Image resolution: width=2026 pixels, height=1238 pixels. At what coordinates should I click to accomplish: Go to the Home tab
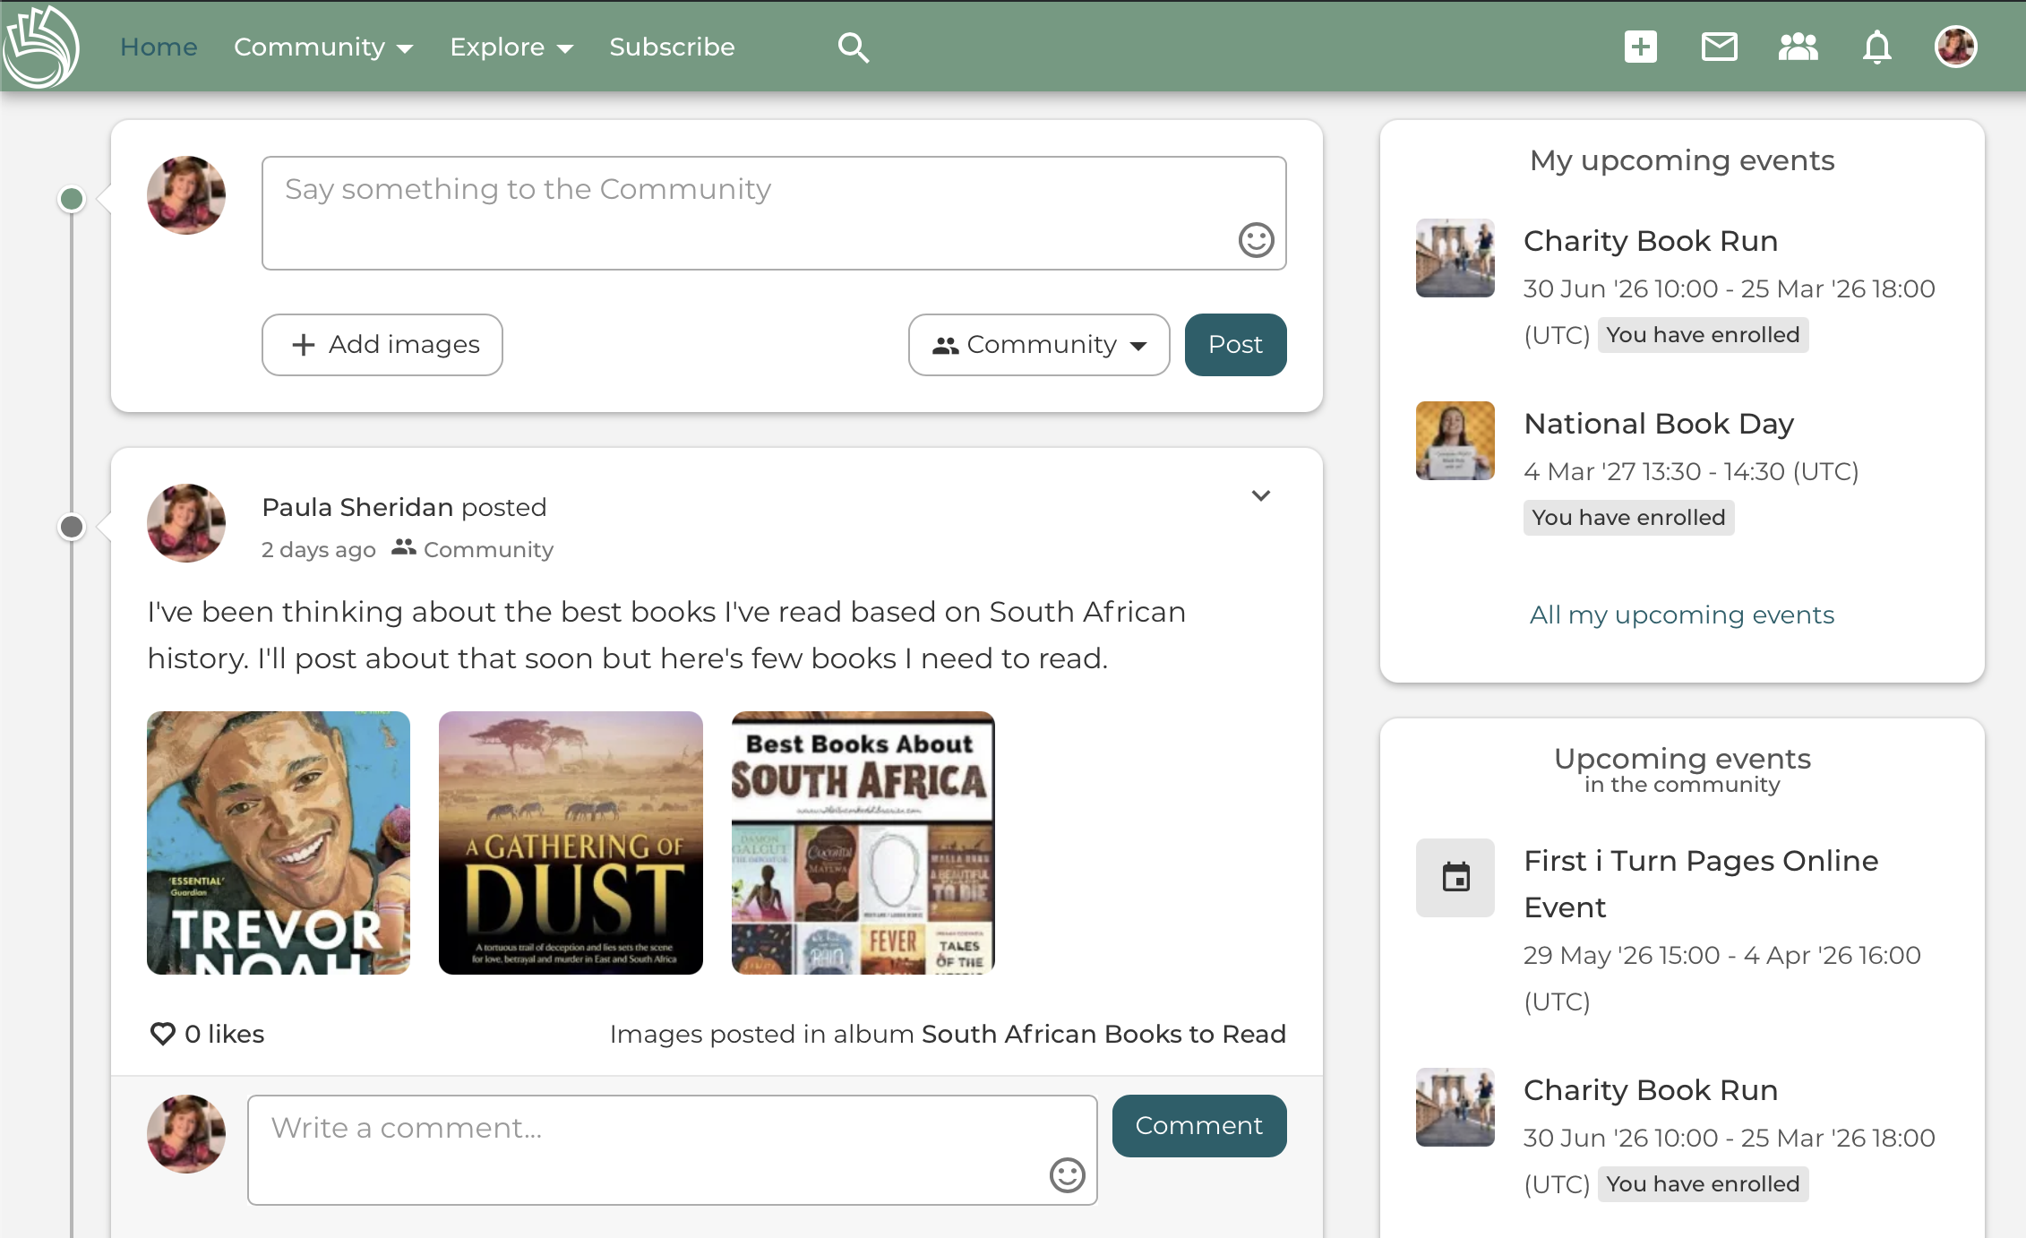(x=159, y=47)
